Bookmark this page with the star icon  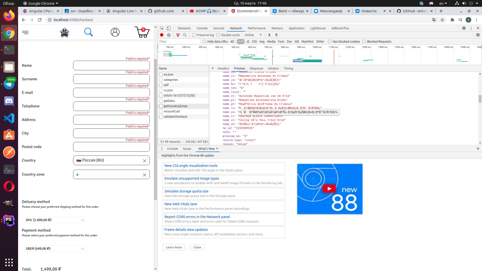[x=442, y=20]
